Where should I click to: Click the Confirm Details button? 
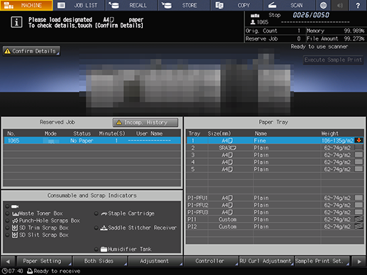pyautogui.click(x=31, y=51)
